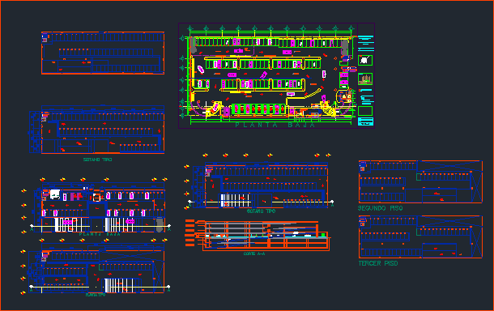Select the TERCER PISO floor plan drawing
Image resolution: width=494 pixels, height=311 pixels.
420,236
